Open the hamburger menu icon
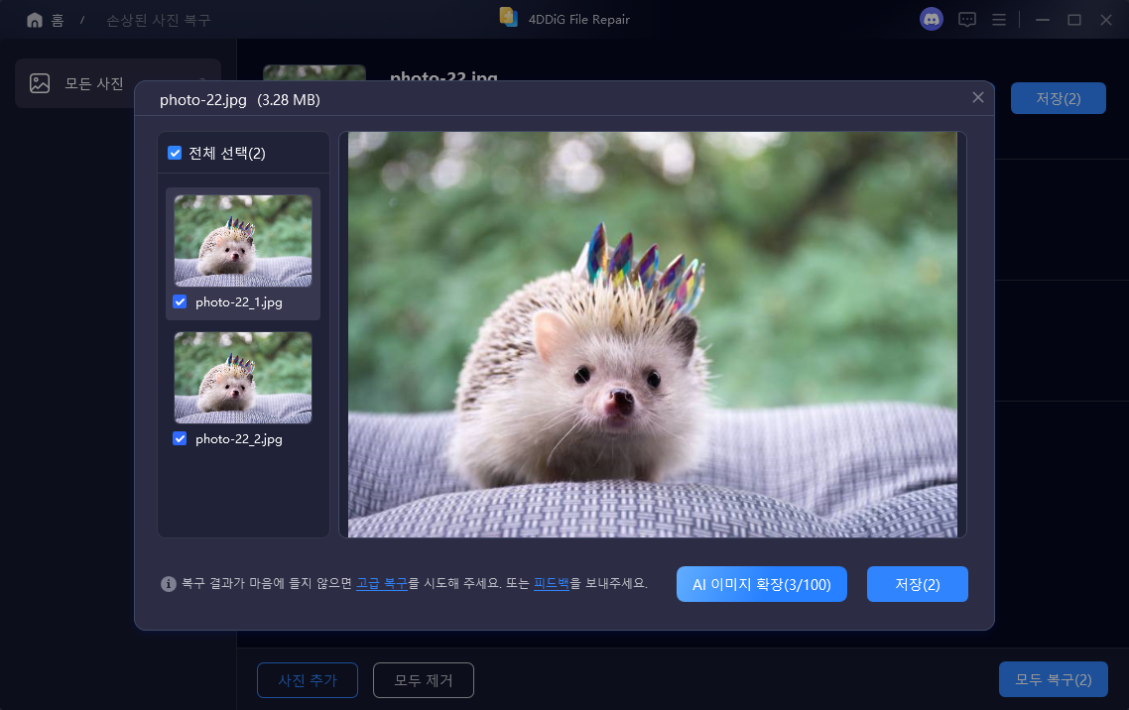Viewport: 1129px width, 710px height. pos(999,20)
